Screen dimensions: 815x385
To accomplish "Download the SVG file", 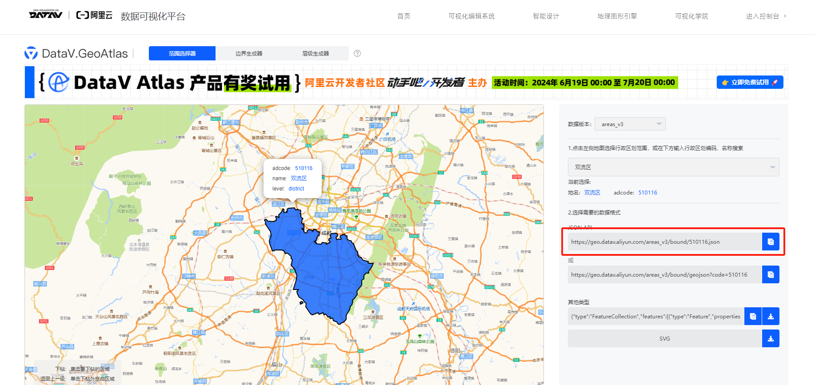I will click(x=771, y=338).
